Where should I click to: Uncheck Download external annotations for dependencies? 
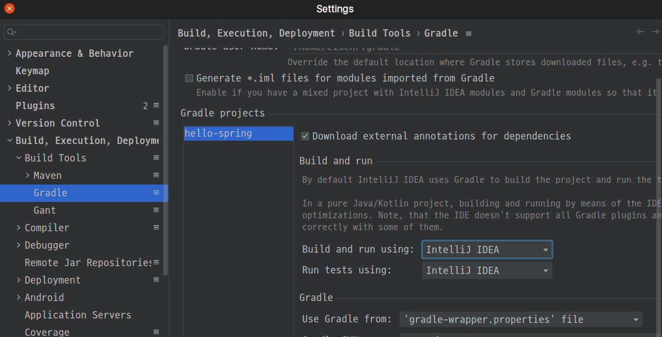tap(305, 136)
